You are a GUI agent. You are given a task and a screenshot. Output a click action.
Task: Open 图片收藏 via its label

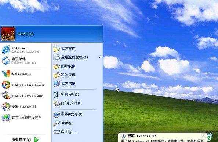click(68, 66)
